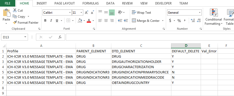Switch to the TEAM tab

(x=183, y=3)
